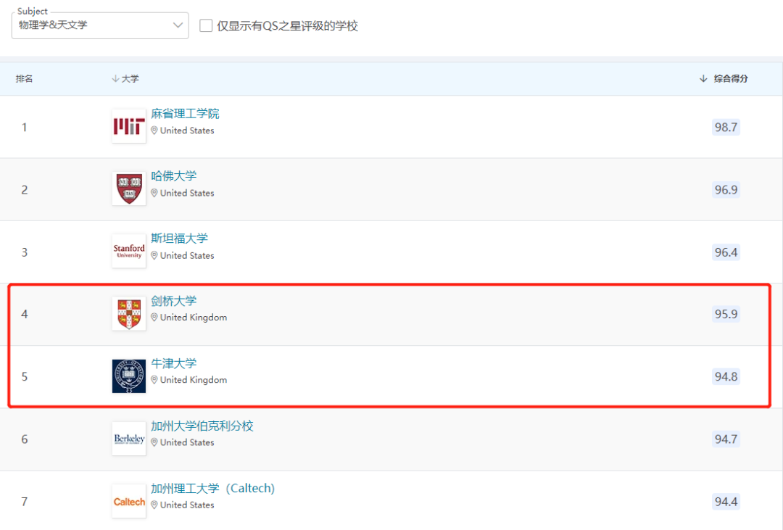Enable the 仅显示有QS之星评级的学校 checkbox
The width and height of the screenshot is (783, 530).
coord(206,25)
